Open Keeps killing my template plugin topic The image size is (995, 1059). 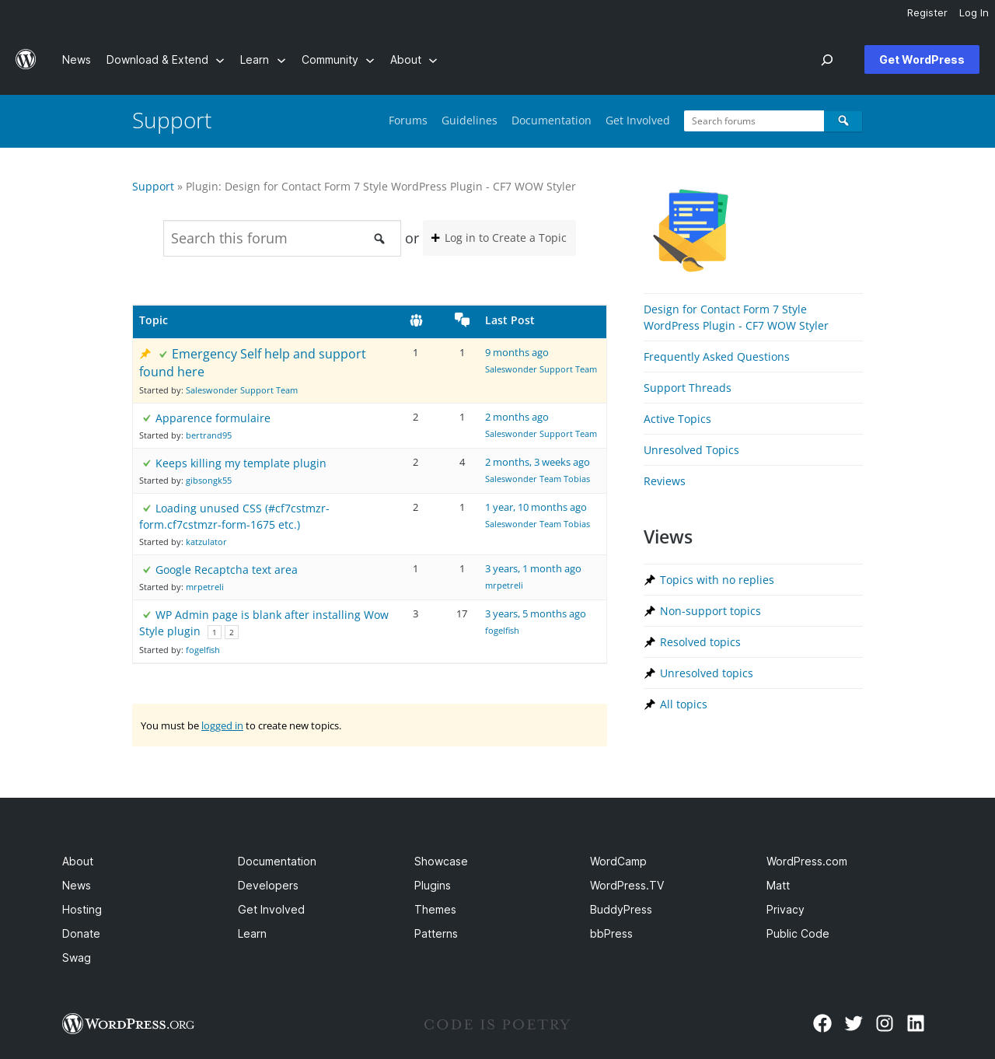click(x=241, y=463)
